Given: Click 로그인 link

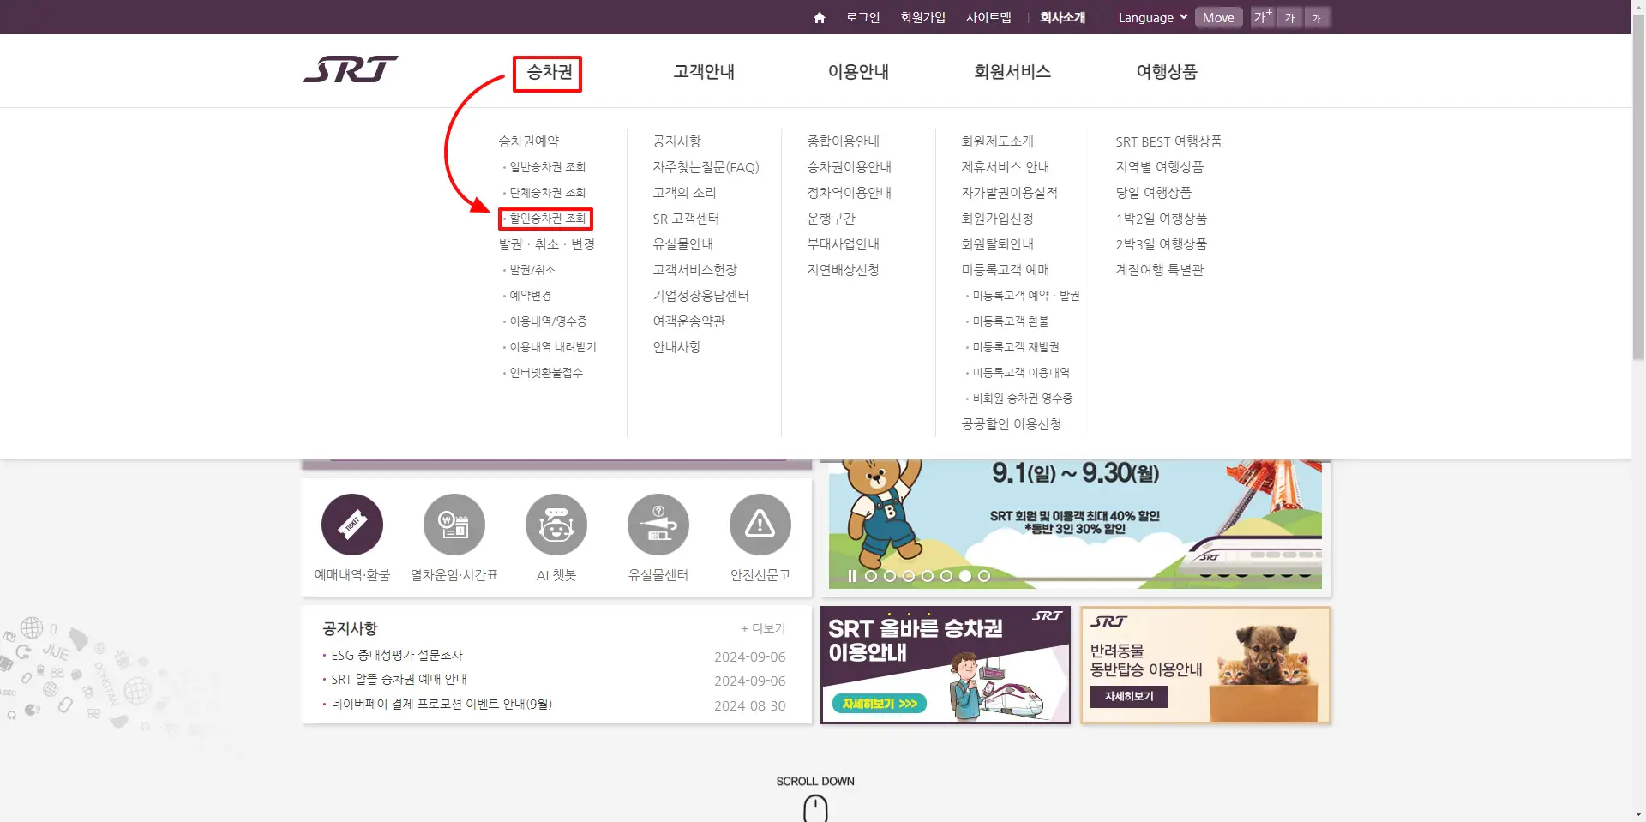Looking at the screenshot, I should coord(862,17).
